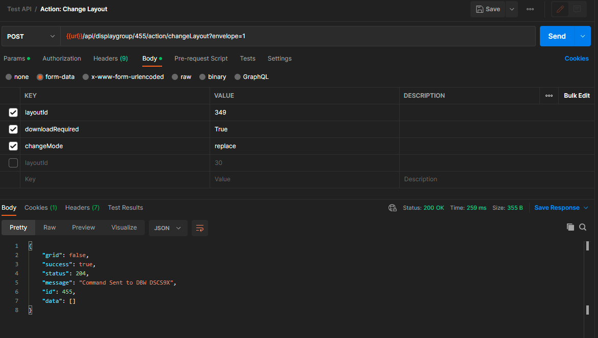Viewport: 598px width, 338px height.
Task: Click the downloadRequired key cell
Action: click(x=115, y=129)
